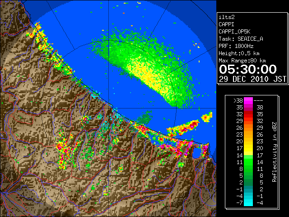Image resolution: width=289 pixels, height=217 pixels.
Task: Pick the red legend swatch between 32 and 35
Action: click(x=248, y=114)
